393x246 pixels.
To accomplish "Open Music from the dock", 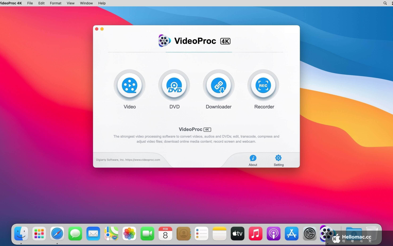I will tap(255, 234).
